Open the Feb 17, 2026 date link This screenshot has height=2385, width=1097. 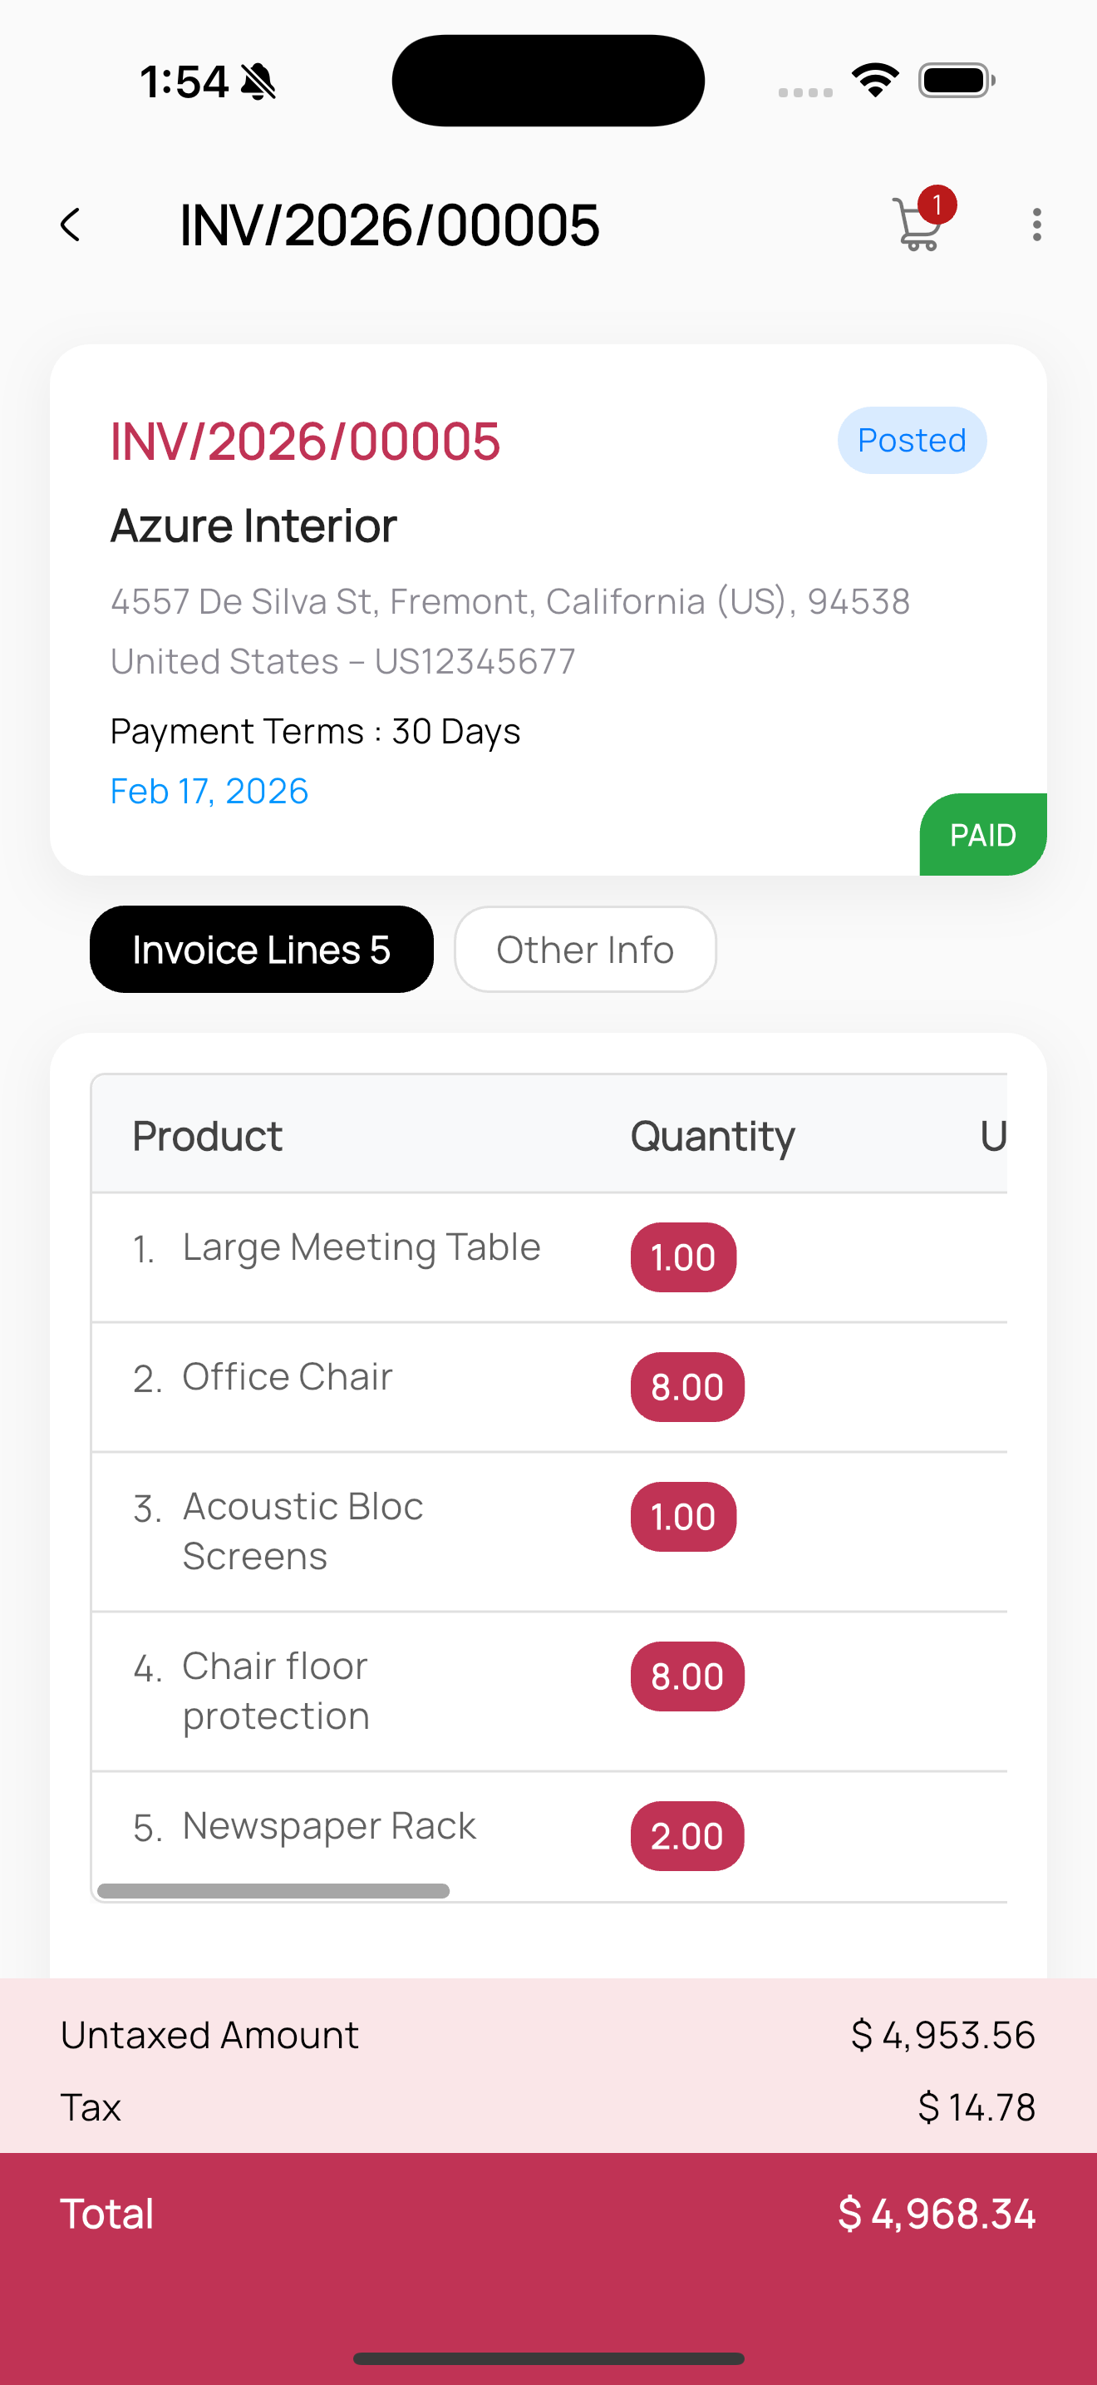(x=209, y=791)
